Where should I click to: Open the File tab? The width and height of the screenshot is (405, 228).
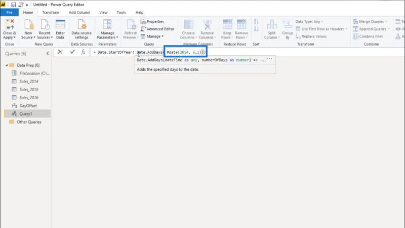pos(9,12)
